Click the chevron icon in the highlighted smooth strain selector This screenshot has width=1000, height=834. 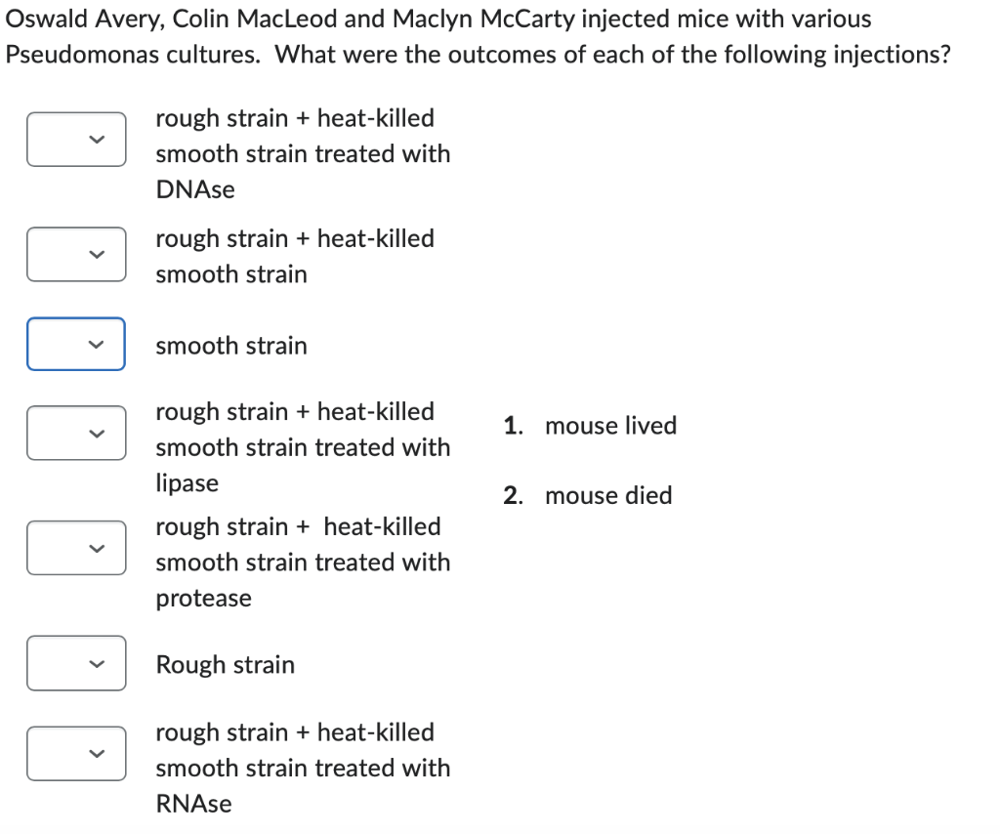pos(97,344)
